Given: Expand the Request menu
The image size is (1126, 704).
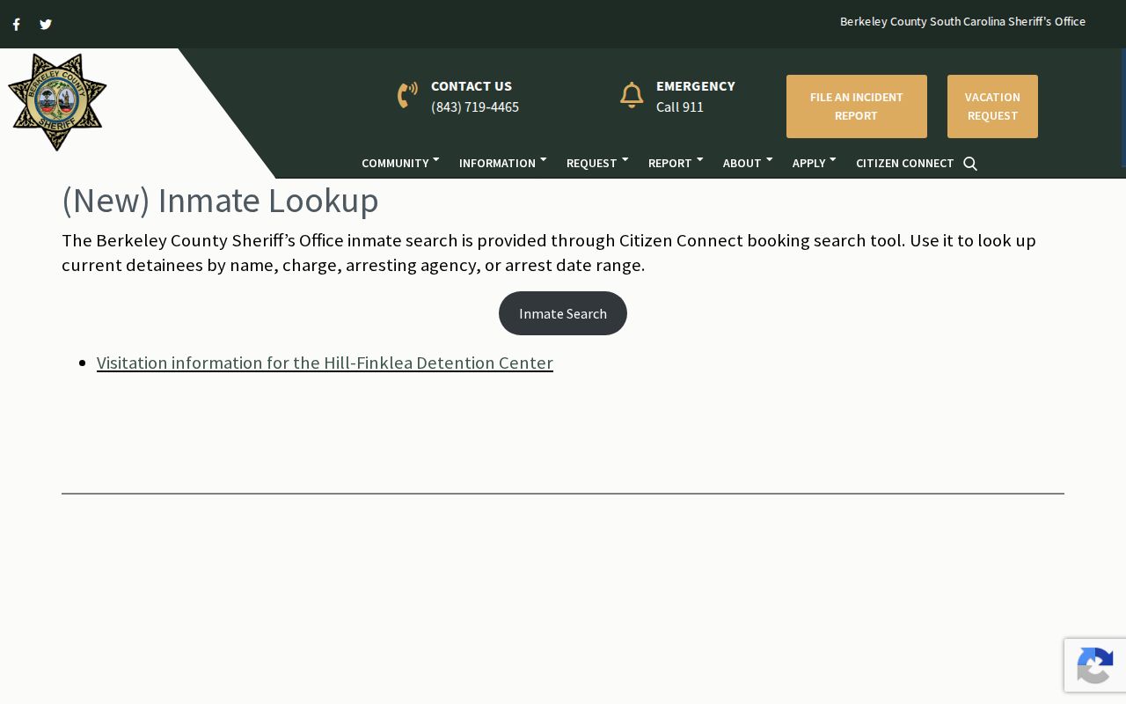Looking at the screenshot, I should (x=596, y=163).
